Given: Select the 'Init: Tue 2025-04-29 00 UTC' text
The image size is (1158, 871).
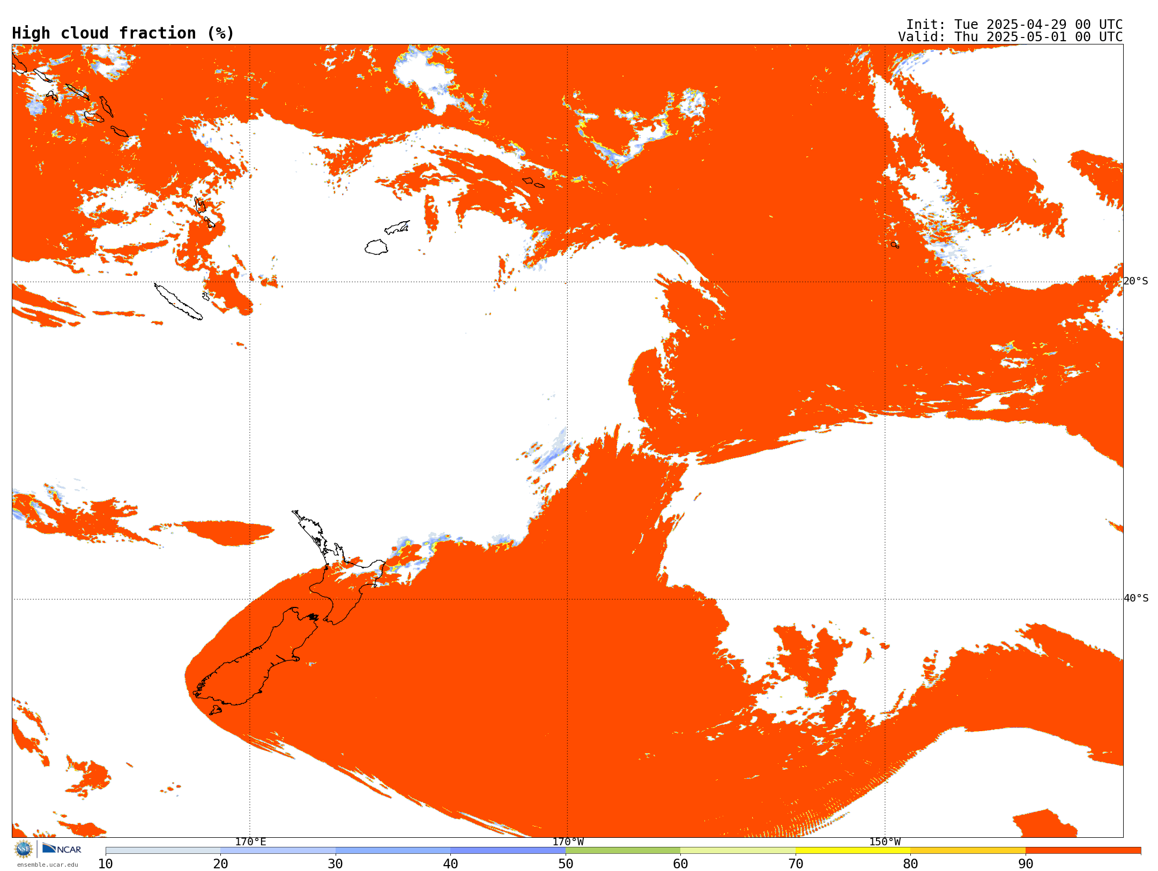Looking at the screenshot, I should coord(1014,25).
